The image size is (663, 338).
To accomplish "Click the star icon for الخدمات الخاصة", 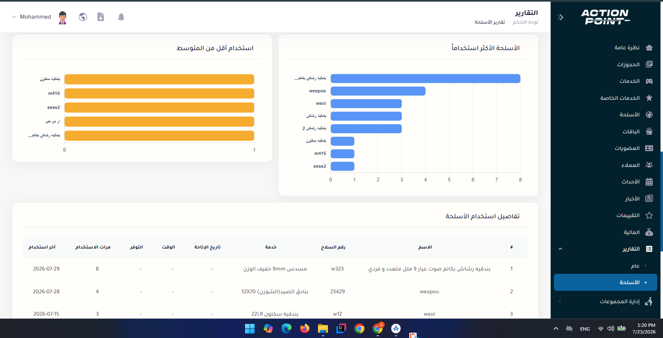I will 649,98.
